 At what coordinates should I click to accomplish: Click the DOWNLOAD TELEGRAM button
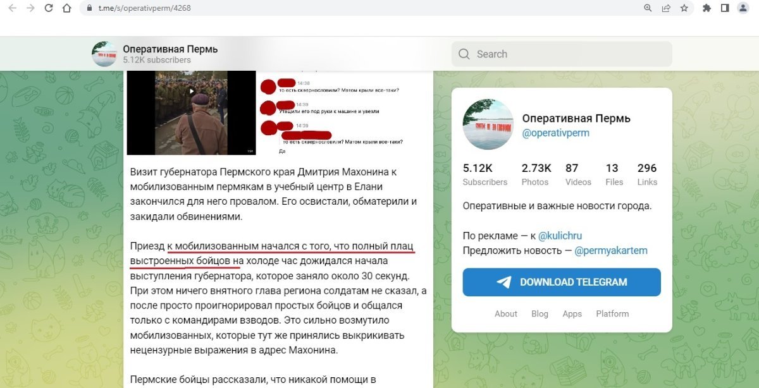coord(562,282)
